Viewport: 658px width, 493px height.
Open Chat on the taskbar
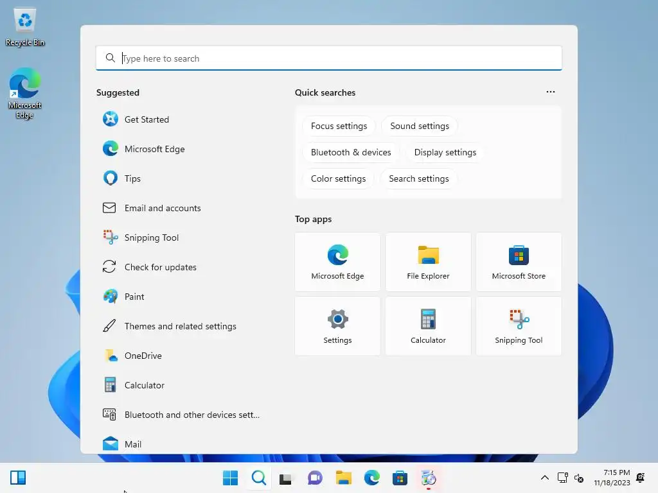pos(315,478)
